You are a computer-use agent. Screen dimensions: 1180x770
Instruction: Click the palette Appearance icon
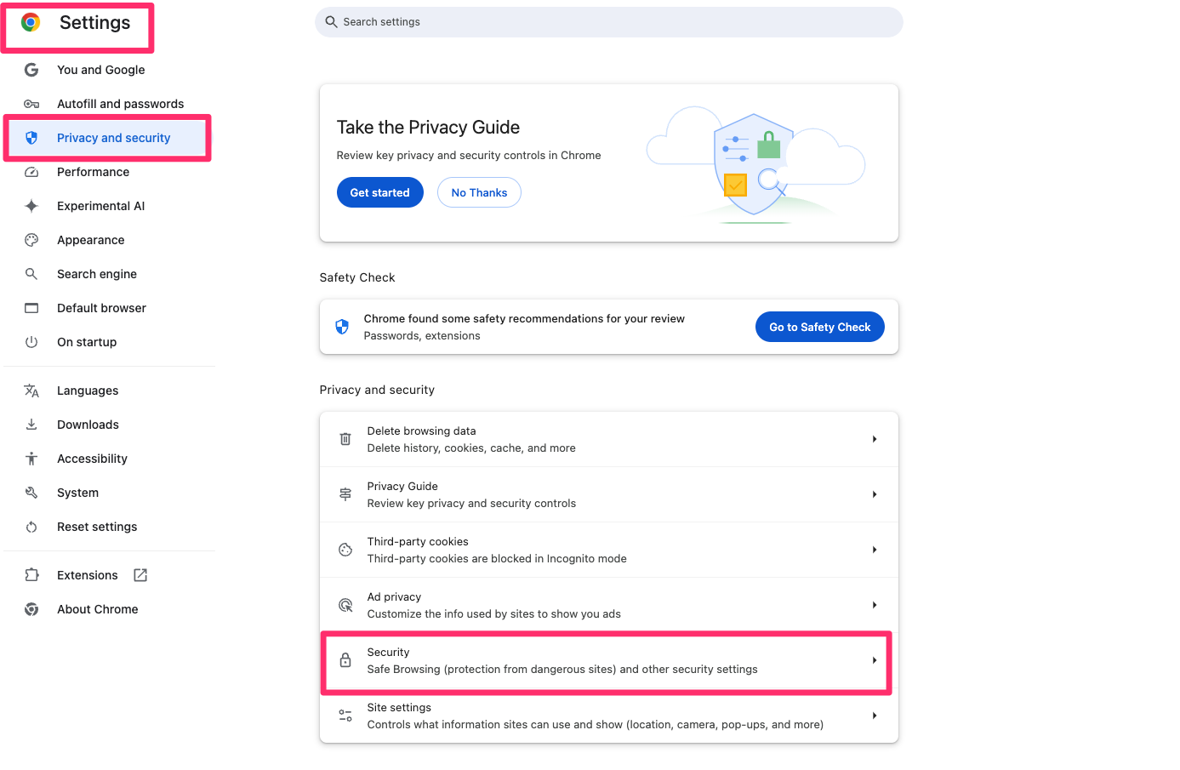coord(31,240)
